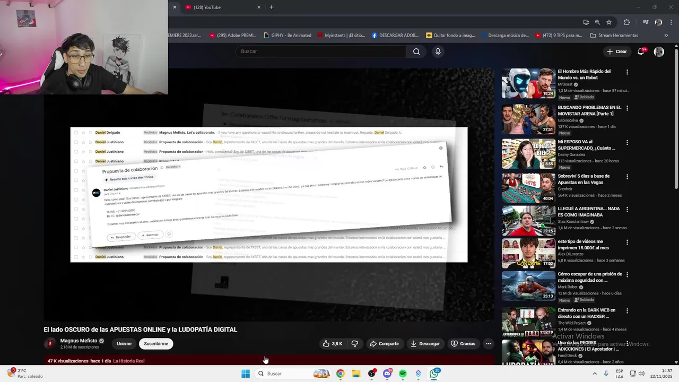Screen dimensions: 679x382
Task: Open options for Mi Esposo va video
Action: click(x=627, y=143)
